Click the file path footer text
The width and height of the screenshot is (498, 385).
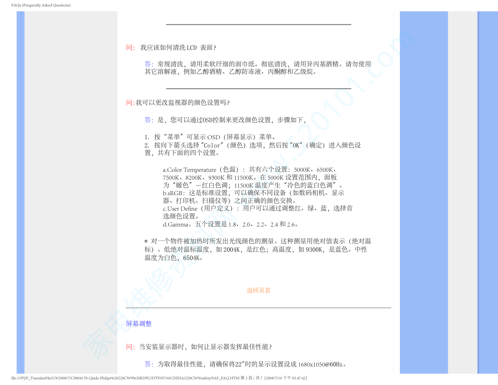pyautogui.click(x=158, y=378)
